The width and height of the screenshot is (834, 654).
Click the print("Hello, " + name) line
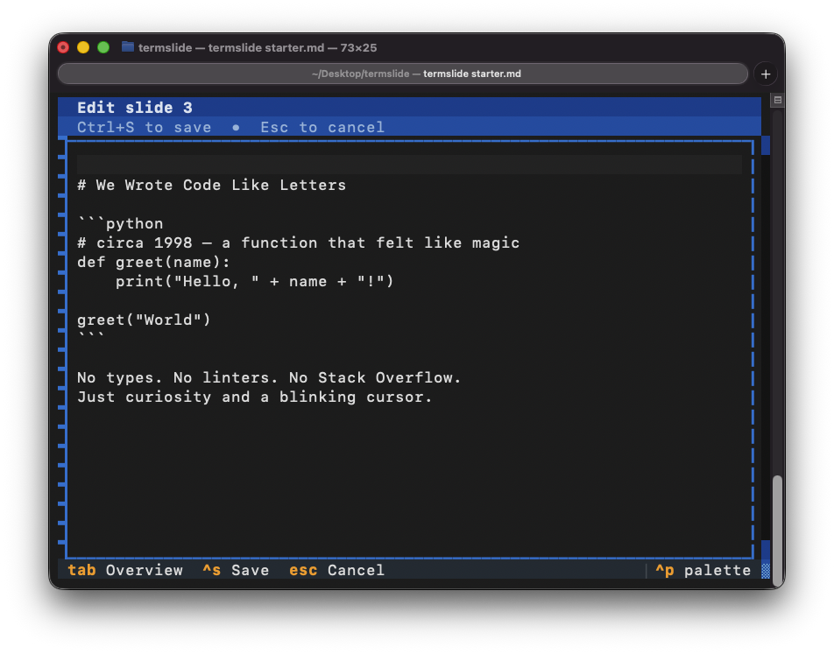click(x=254, y=281)
